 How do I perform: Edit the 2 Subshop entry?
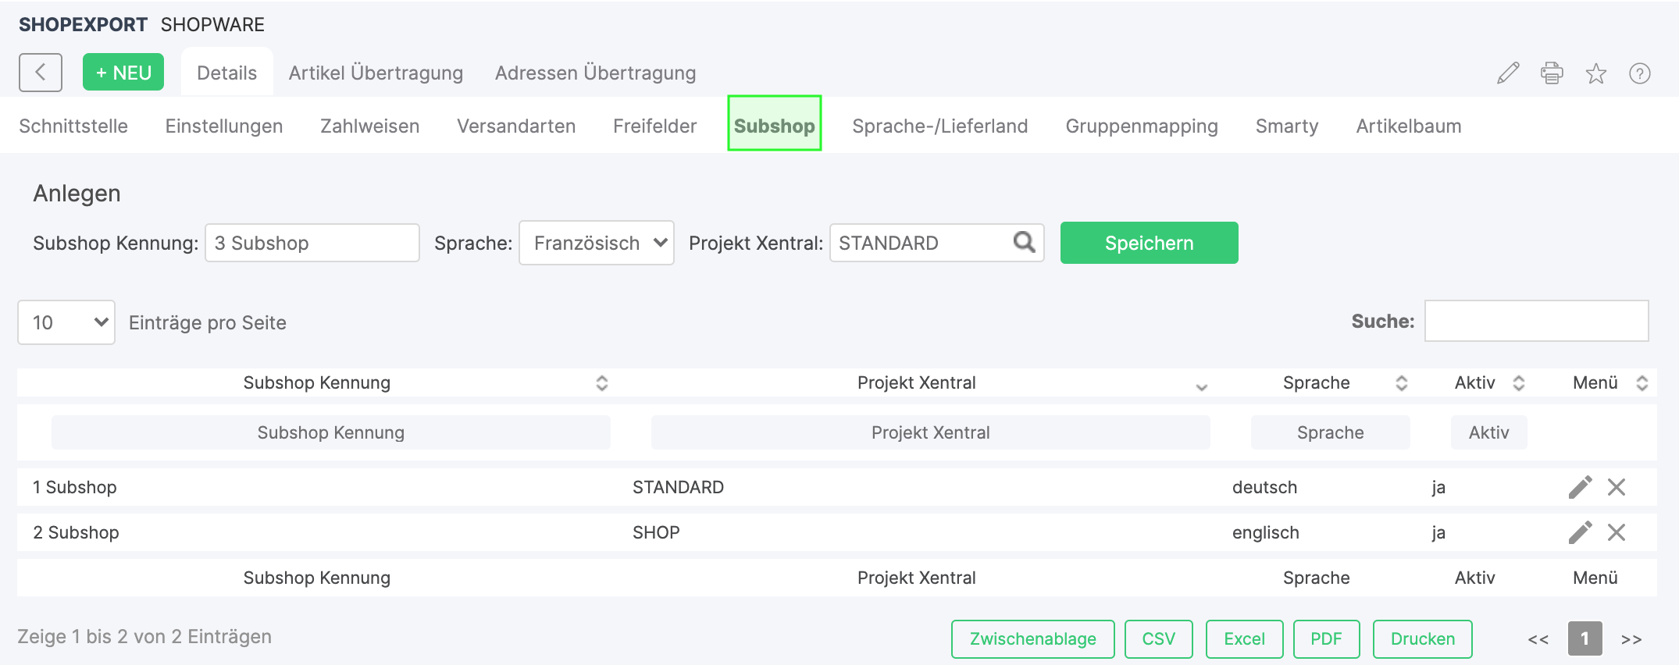[1580, 532]
